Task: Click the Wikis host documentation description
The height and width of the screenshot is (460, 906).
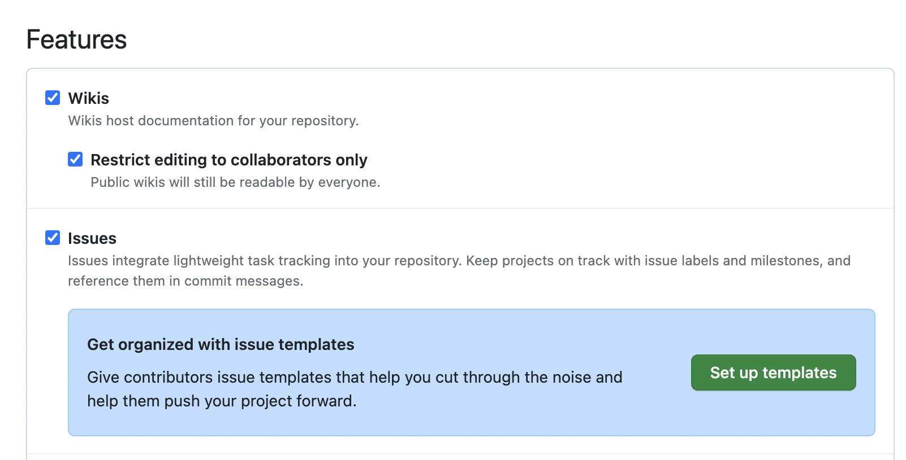Action: (x=214, y=121)
